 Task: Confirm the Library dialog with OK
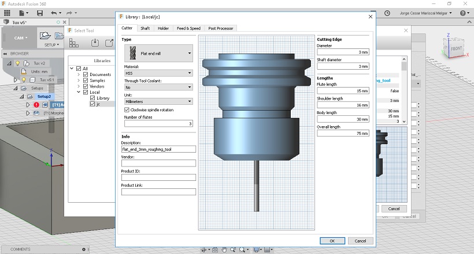point(332,241)
